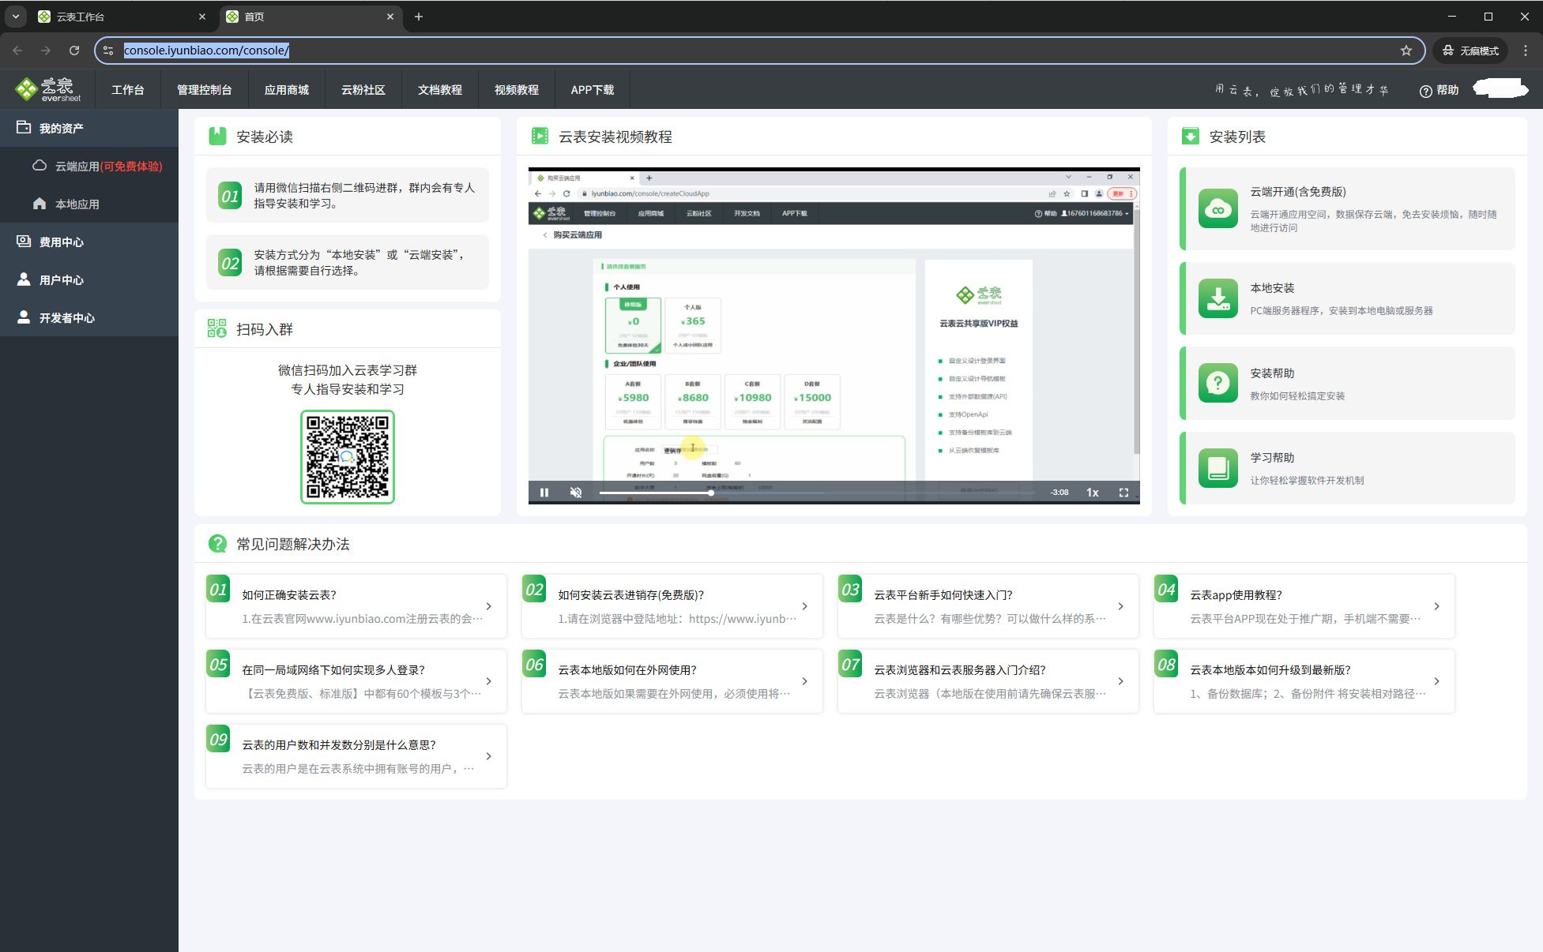The image size is (1543, 952).
Task: Open the 学习帮助 entry
Action: 1348,468
